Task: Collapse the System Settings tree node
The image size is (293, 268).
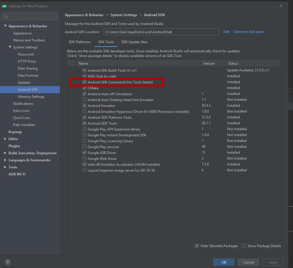Action: click(10, 47)
